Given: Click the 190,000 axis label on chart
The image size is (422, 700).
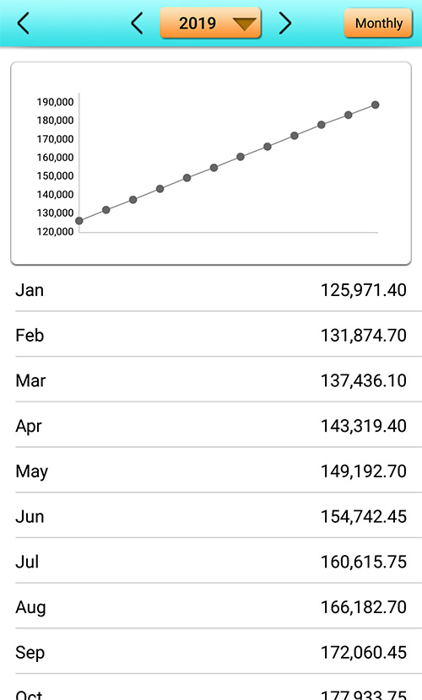Looking at the screenshot, I should tap(56, 102).
